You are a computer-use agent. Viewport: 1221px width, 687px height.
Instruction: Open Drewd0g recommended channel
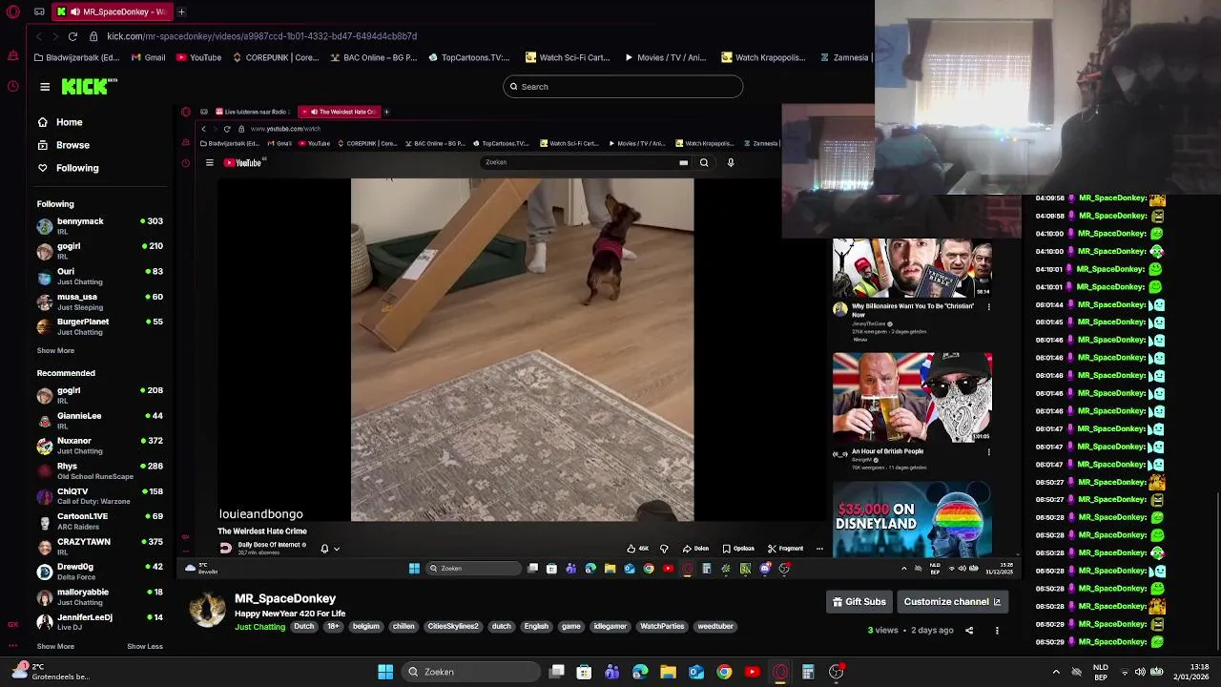[100, 572]
